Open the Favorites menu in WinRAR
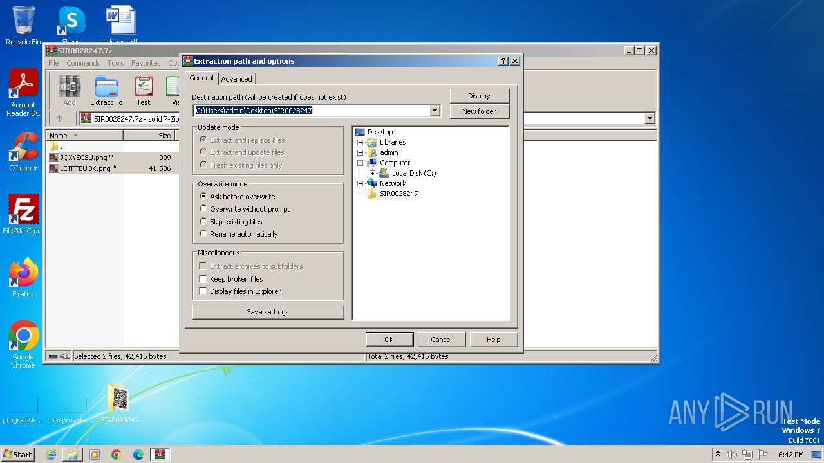 pyautogui.click(x=146, y=63)
